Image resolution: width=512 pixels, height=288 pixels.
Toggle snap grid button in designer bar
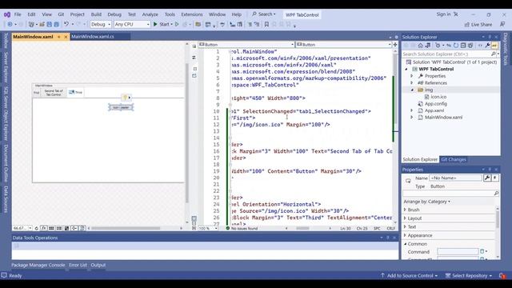tap(51, 228)
